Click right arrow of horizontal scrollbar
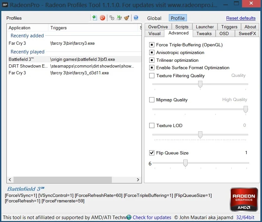This screenshot has height=222, width=262. click(x=138, y=180)
